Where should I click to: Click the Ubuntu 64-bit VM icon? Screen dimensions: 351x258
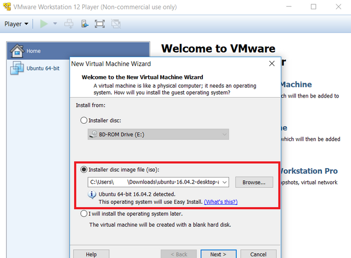pyautogui.click(x=17, y=68)
